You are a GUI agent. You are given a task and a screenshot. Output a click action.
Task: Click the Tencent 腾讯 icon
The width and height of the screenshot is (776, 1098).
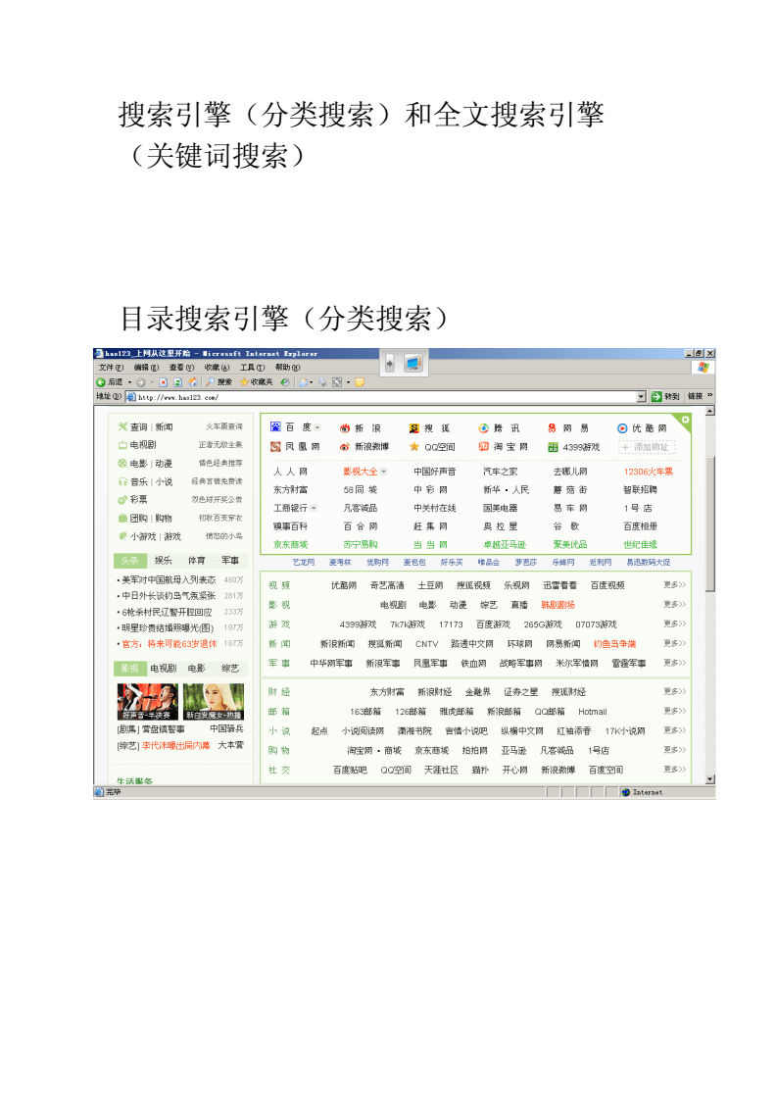(483, 427)
